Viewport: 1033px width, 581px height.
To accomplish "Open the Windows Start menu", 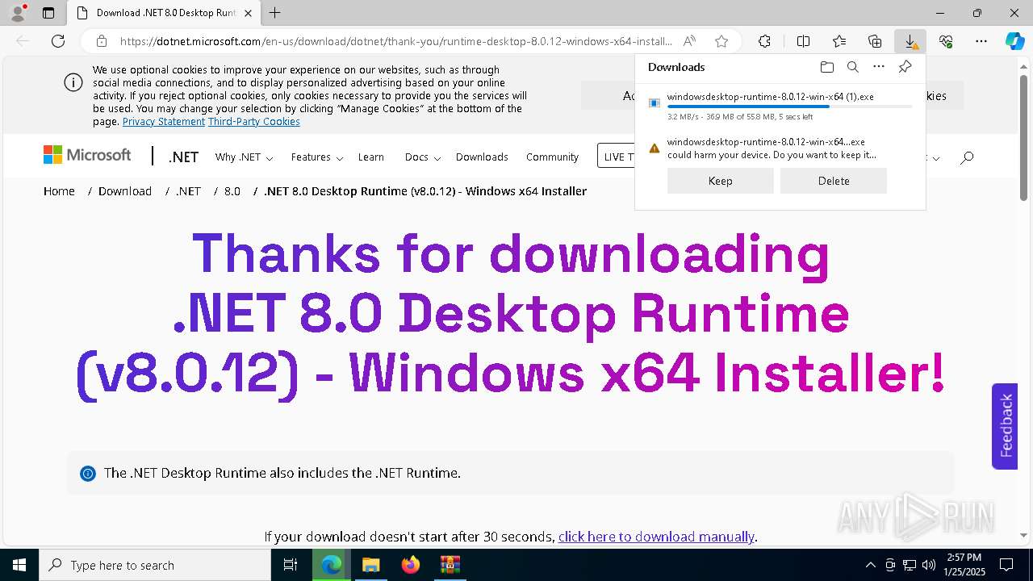I will [x=19, y=565].
